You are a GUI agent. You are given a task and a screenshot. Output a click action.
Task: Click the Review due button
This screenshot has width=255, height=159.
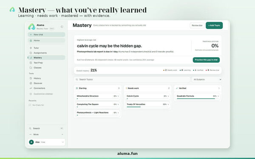(197, 25)
